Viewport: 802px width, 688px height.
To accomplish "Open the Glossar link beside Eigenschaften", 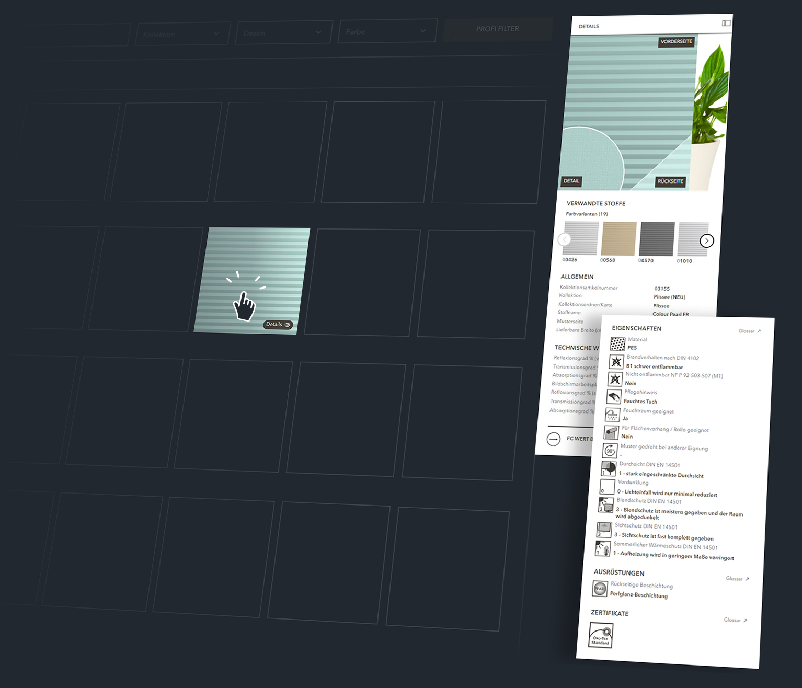I will pyautogui.click(x=750, y=331).
